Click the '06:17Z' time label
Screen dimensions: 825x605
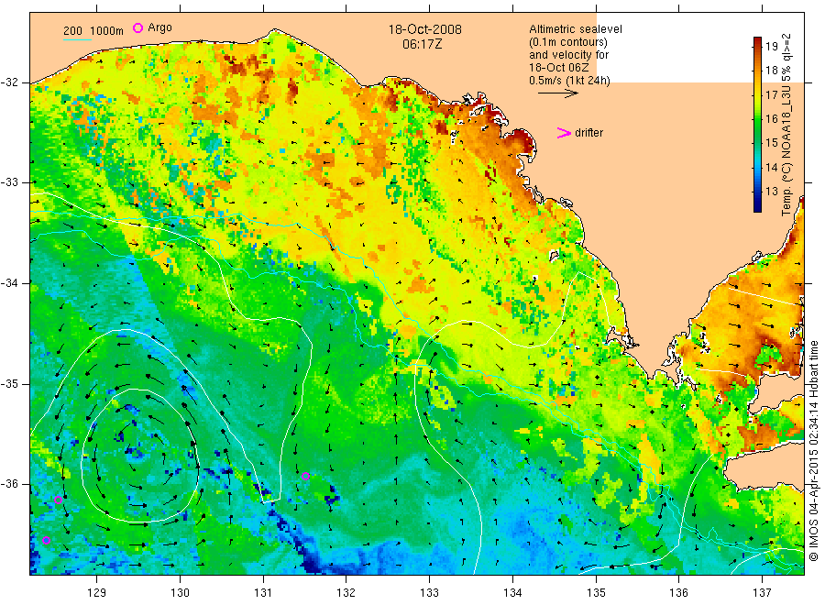(423, 44)
